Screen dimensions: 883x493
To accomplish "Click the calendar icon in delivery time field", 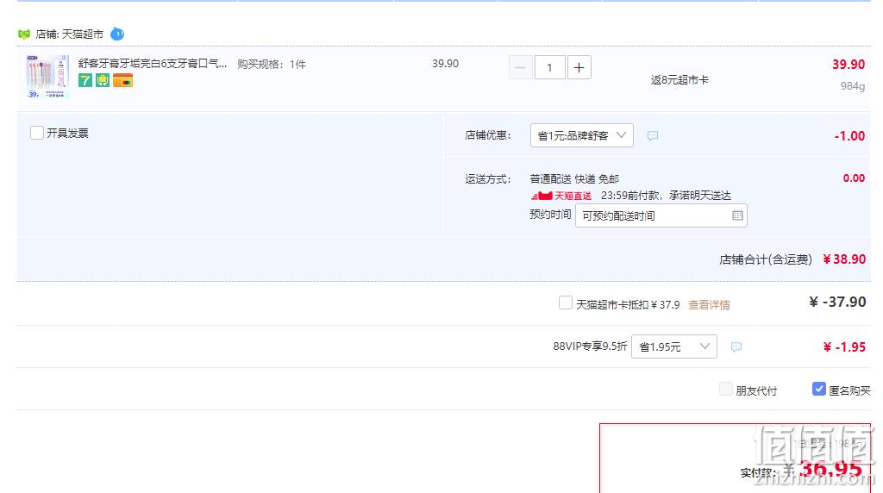I will [737, 215].
